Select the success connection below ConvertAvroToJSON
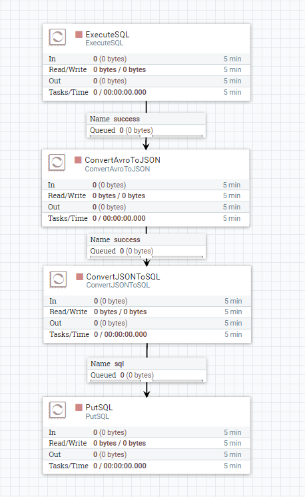The width and height of the screenshot is (305, 497). (x=147, y=246)
